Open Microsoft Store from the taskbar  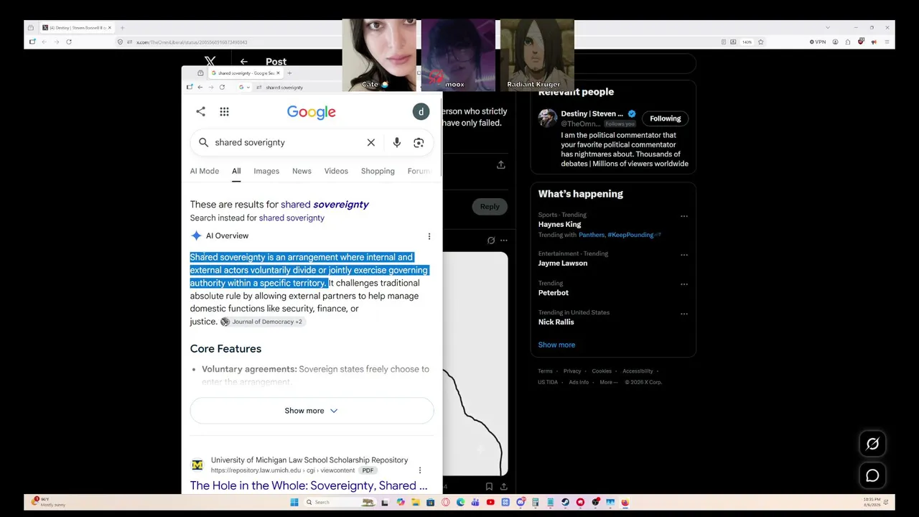[430, 502]
